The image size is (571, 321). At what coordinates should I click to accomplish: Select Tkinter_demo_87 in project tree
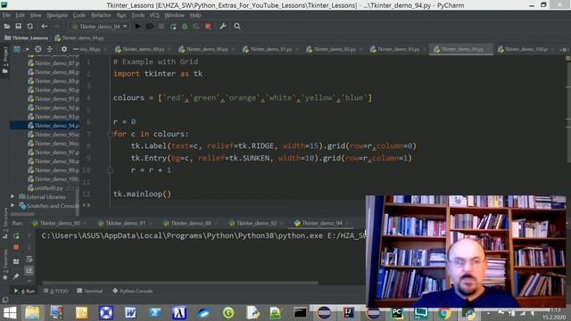(x=54, y=63)
